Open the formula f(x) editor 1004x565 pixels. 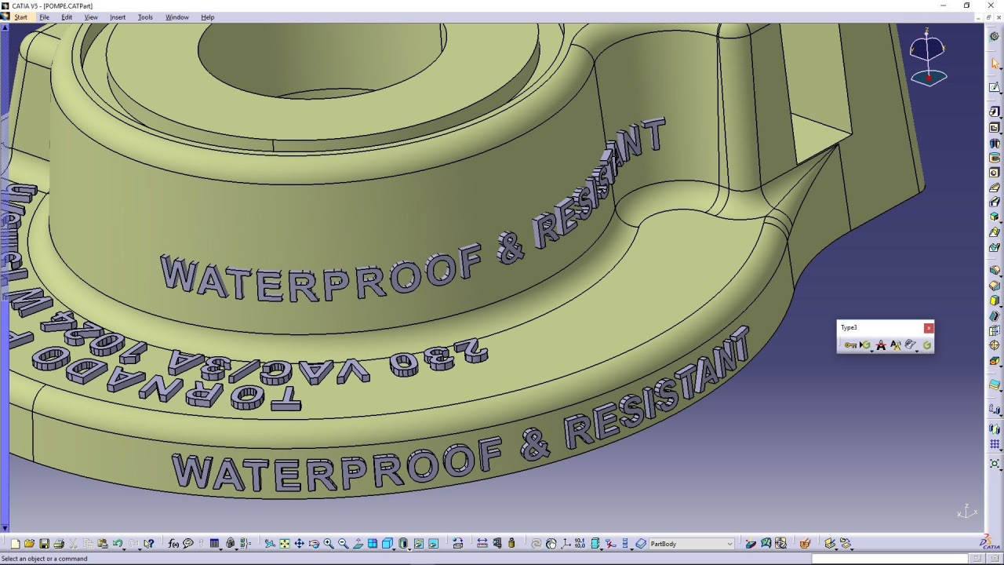click(173, 543)
